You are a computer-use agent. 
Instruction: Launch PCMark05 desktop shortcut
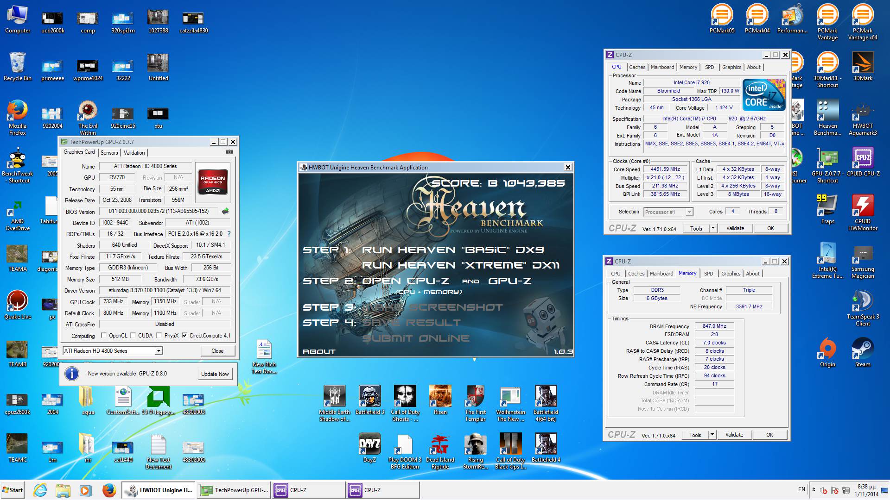click(722, 19)
